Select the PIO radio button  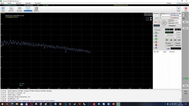tap(184, 16)
